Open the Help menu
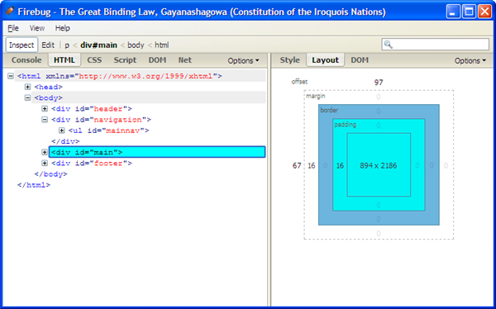 click(62, 28)
